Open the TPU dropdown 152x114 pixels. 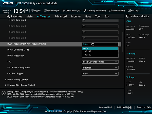tap(100, 62)
